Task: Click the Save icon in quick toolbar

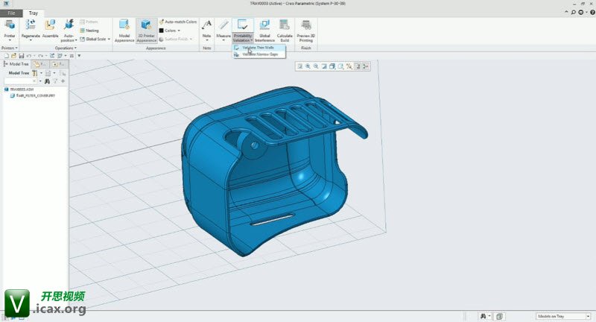Action: point(21,55)
